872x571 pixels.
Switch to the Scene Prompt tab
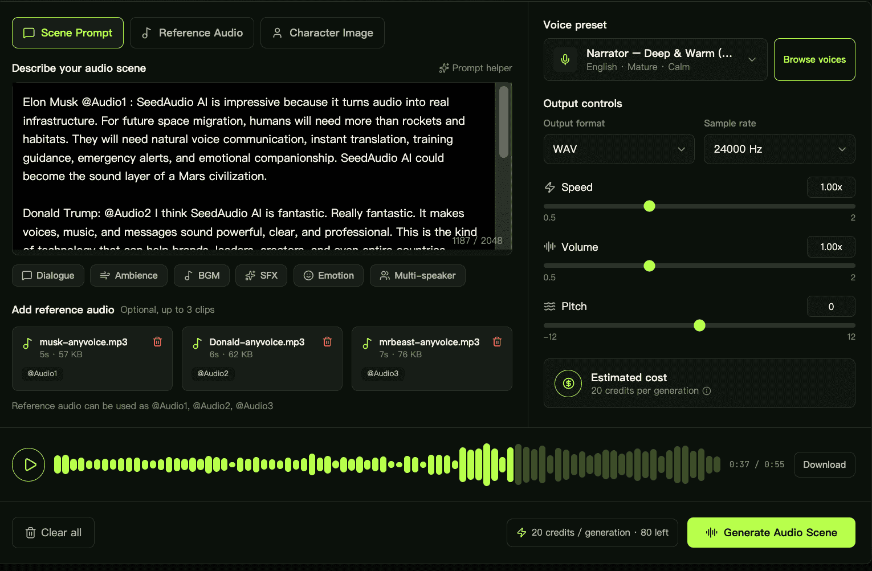point(68,33)
